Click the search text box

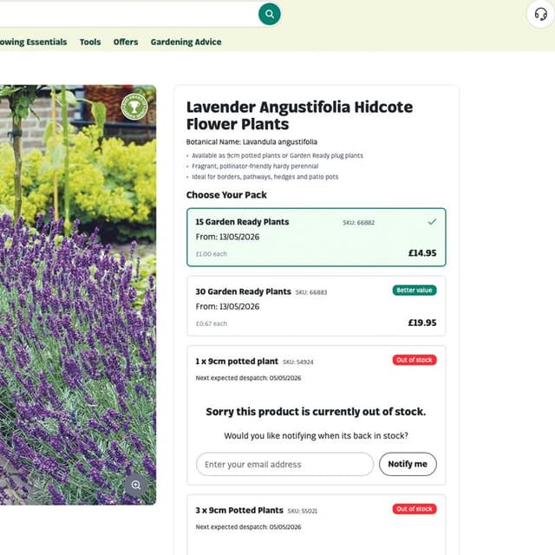130,14
